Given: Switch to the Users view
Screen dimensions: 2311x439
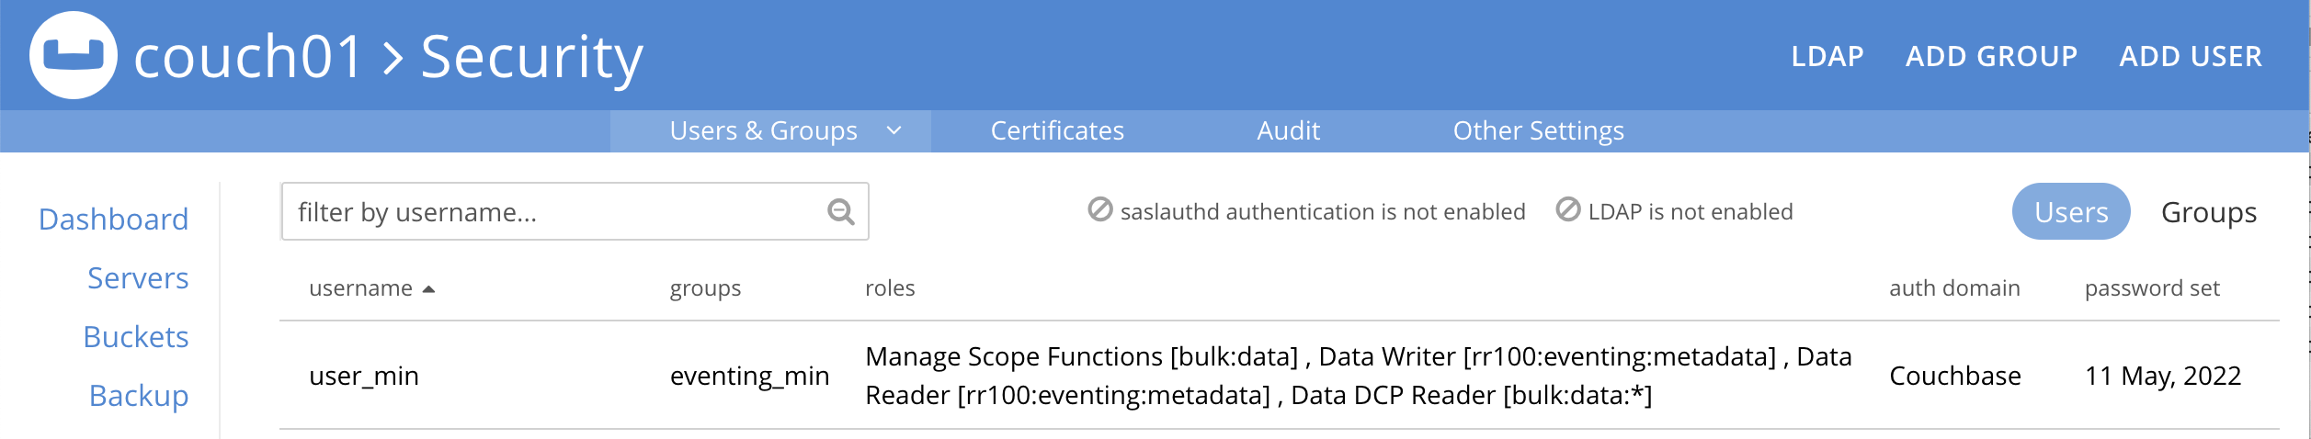Looking at the screenshot, I should point(2070,212).
